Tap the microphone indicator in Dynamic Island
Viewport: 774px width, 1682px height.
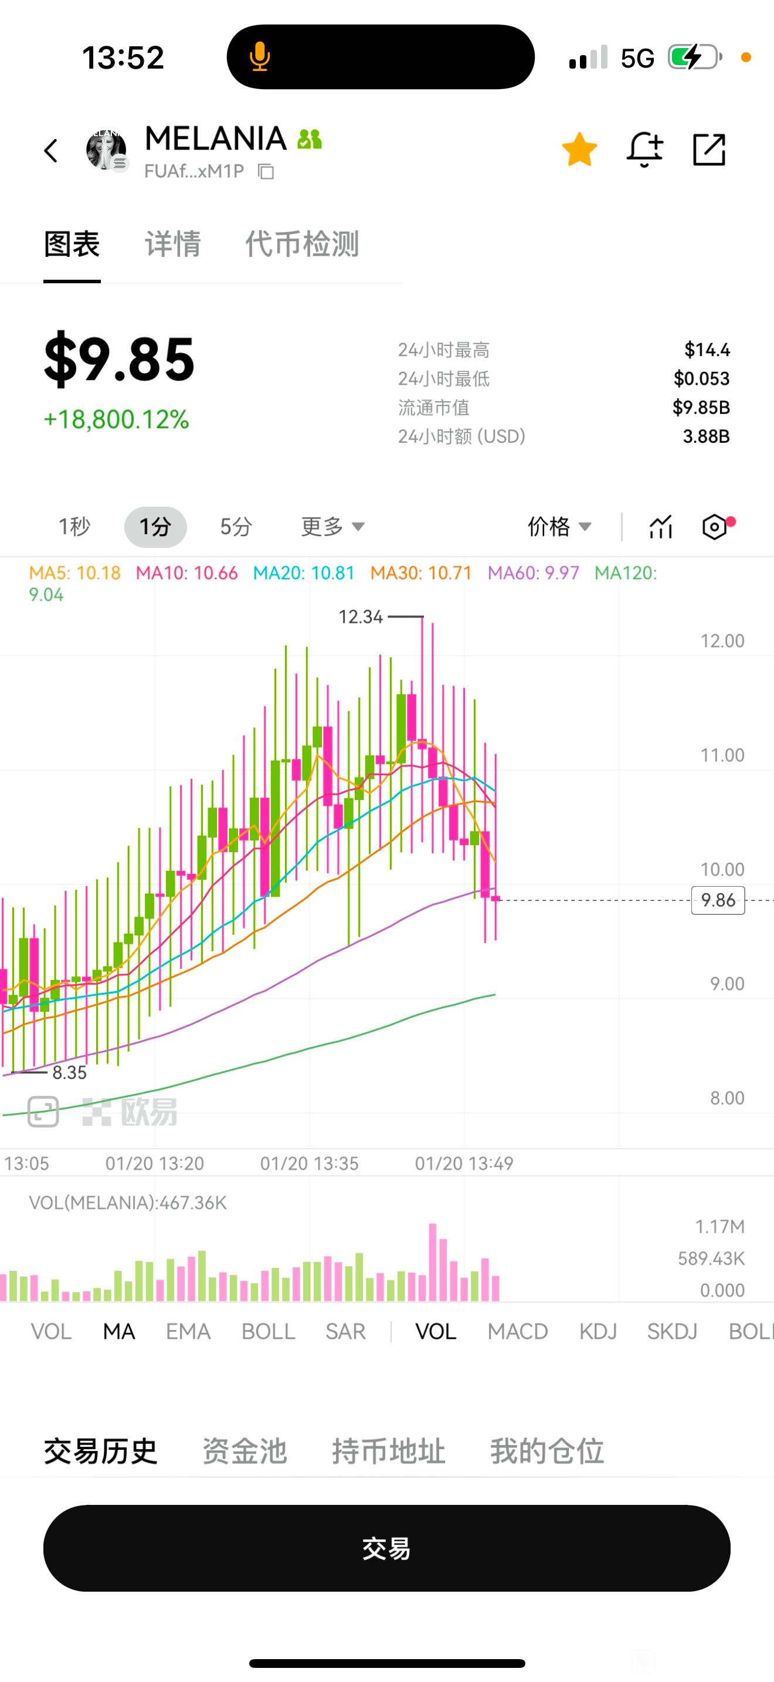click(260, 57)
